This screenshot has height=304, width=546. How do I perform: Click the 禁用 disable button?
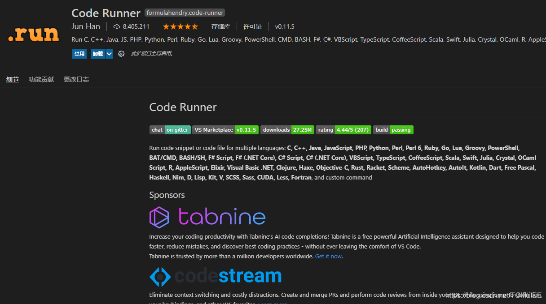pos(79,54)
